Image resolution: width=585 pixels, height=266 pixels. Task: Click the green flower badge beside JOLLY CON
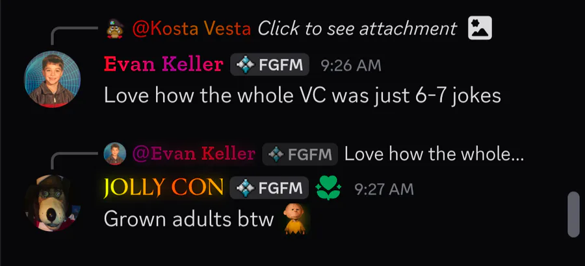[328, 187]
